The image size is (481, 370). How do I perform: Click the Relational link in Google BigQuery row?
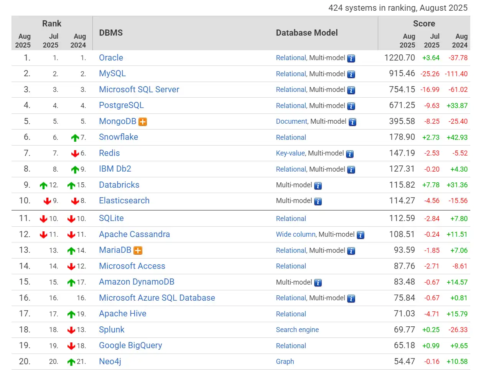click(291, 346)
